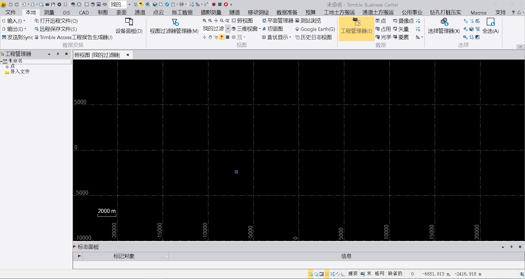The height and width of the screenshot is (279, 525).
Task: Activate the pan hand tool icon
Action: pyautogui.click(x=210, y=37)
